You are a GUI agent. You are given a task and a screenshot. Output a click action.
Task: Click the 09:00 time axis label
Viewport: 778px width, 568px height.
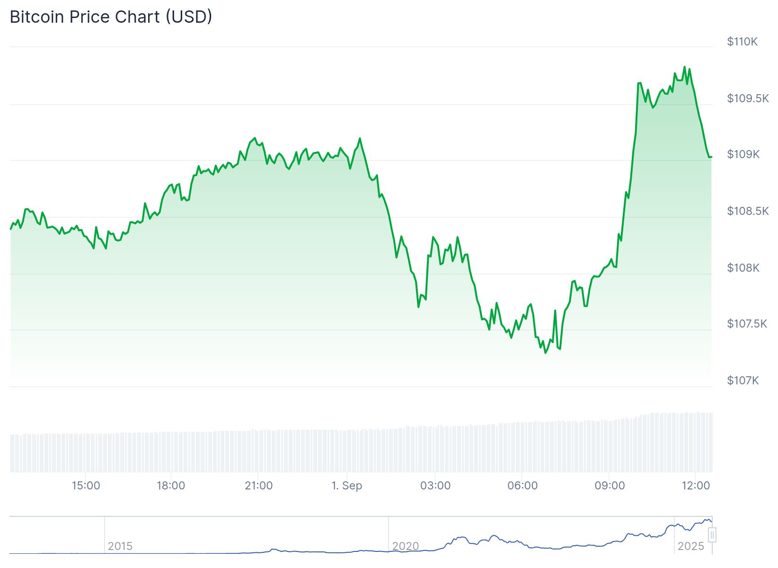tap(610, 486)
